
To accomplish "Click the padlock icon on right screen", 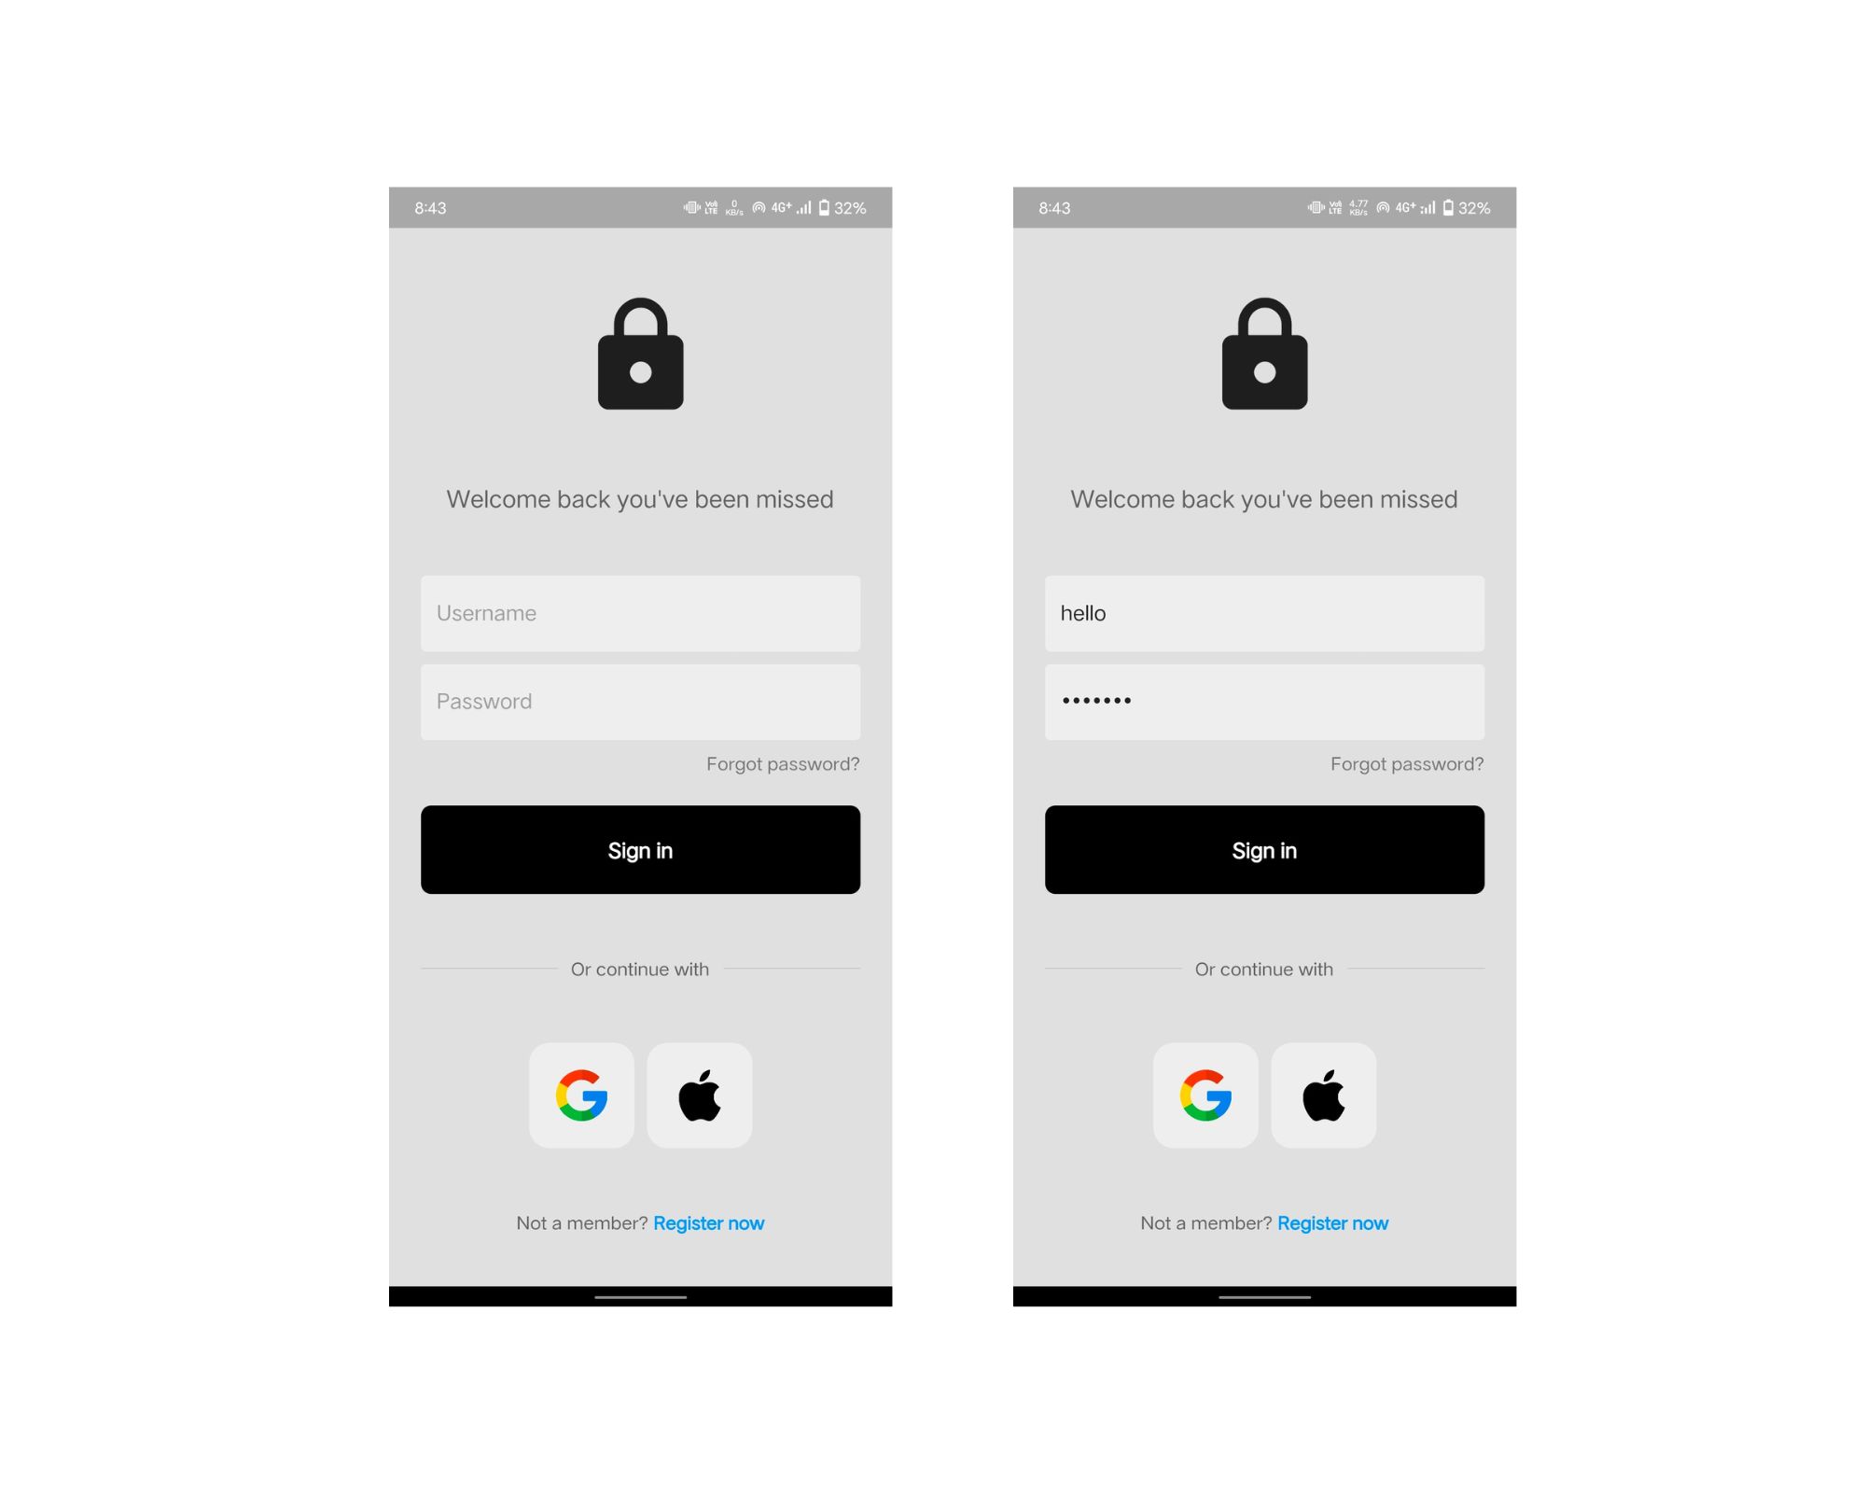I will point(1265,354).
